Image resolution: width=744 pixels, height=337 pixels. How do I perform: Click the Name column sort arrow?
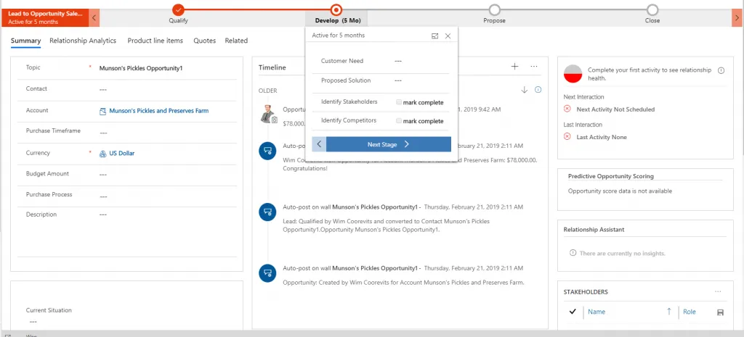point(669,312)
